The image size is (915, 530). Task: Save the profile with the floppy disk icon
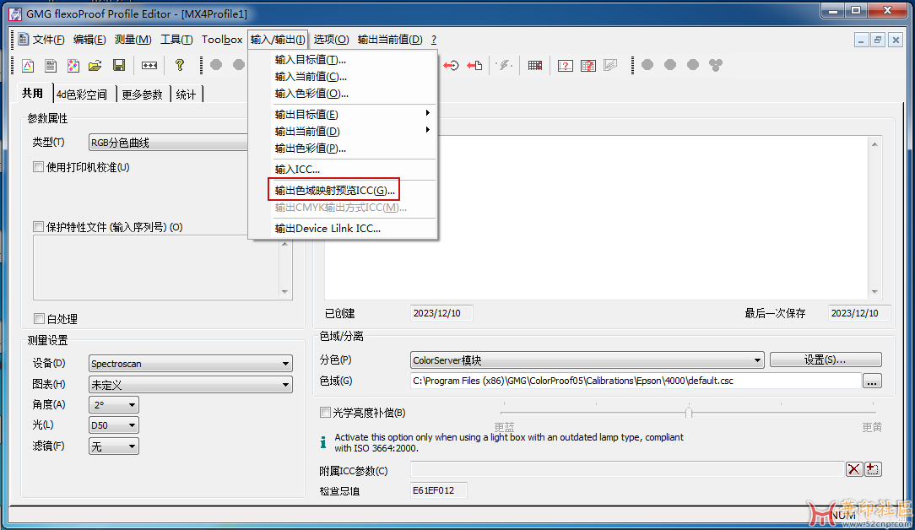pyautogui.click(x=119, y=65)
